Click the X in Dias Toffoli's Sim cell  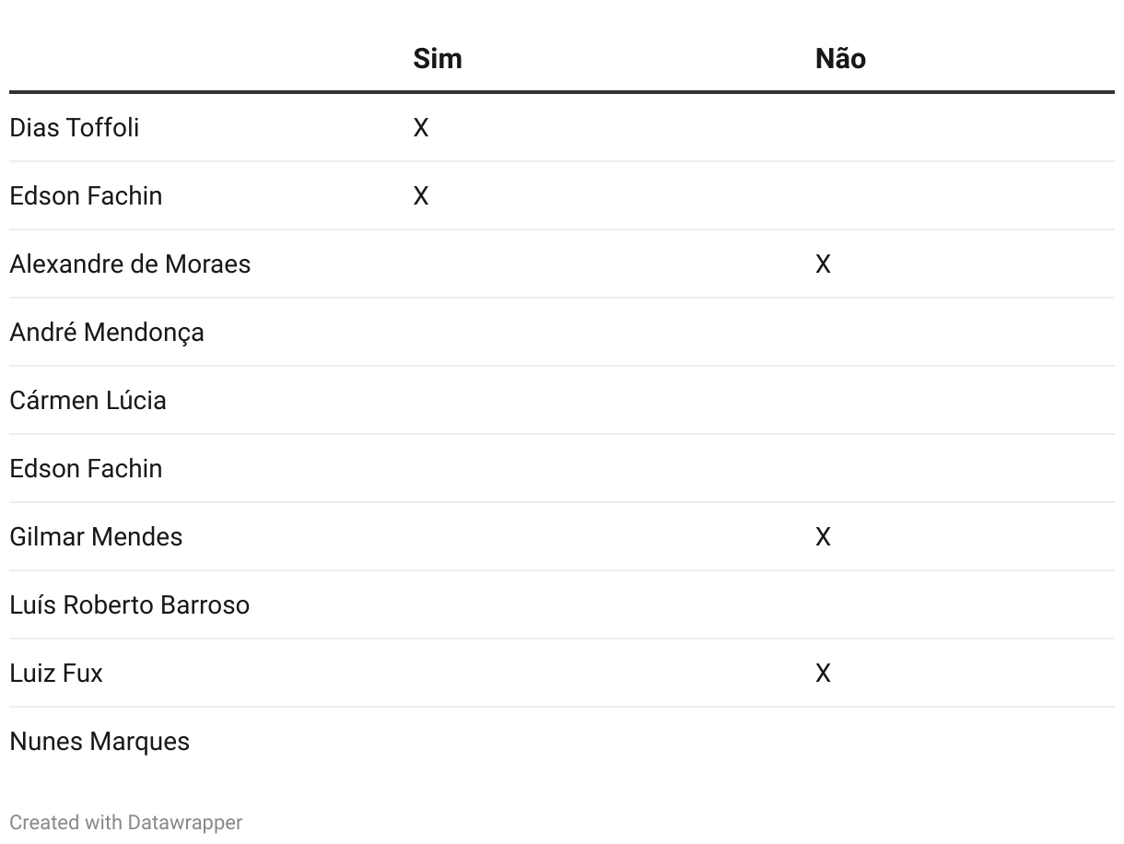tap(421, 128)
